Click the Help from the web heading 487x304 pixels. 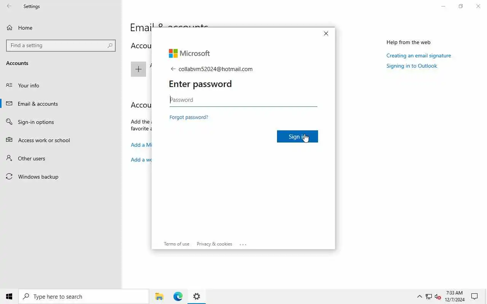[x=408, y=42]
